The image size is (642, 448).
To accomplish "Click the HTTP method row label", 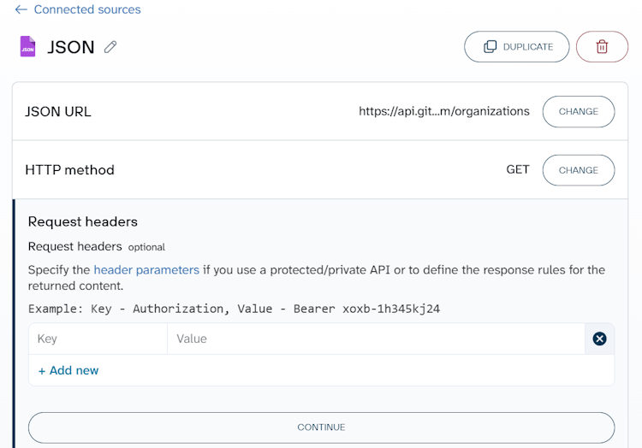I will (x=69, y=170).
